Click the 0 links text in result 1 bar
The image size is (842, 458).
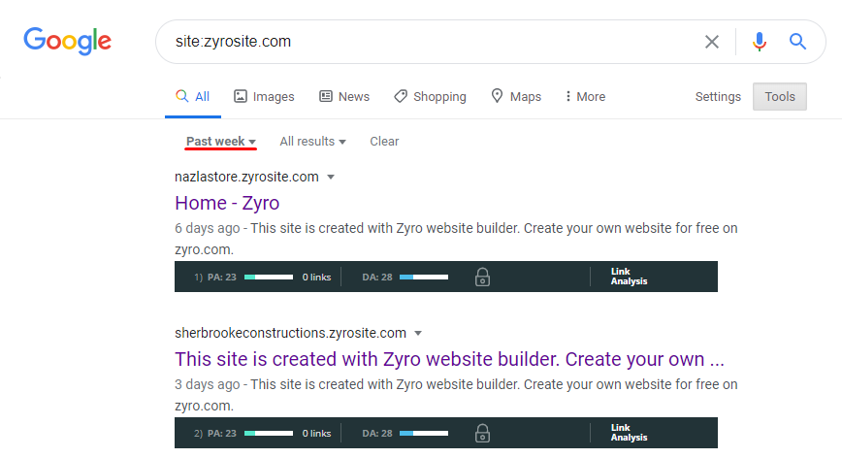coord(316,278)
